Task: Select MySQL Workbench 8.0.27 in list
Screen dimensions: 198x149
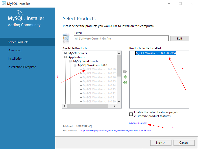Action: click(99, 73)
